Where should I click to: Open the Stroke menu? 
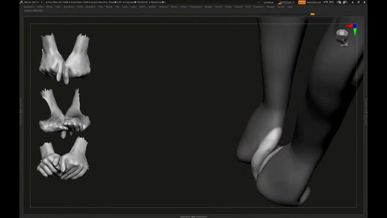point(229,7)
